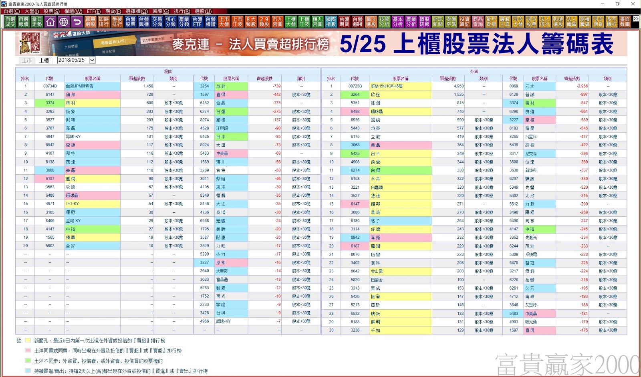Viewport: 641px width, 377px height.
Task: Open the 國際(G) menu
Action: [x=161, y=11]
